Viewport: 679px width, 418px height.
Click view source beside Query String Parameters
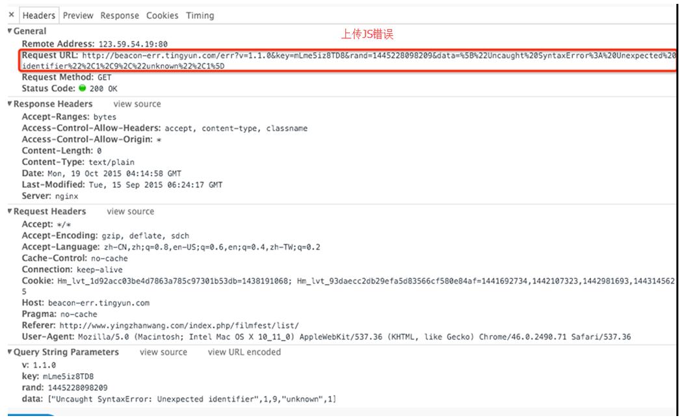(x=163, y=352)
